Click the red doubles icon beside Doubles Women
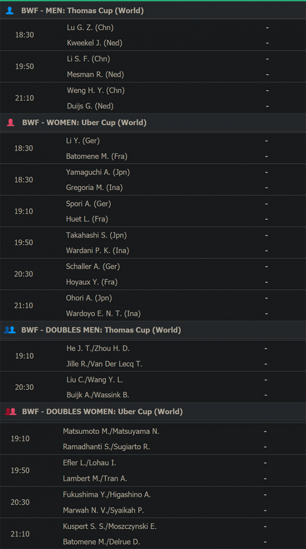Viewport: 306px width, 549px height. pyautogui.click(x=11, y=411)
